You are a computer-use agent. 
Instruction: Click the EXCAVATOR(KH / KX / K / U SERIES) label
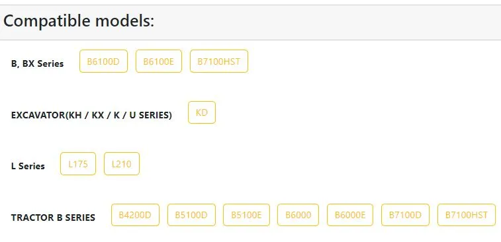click(91, 115)
